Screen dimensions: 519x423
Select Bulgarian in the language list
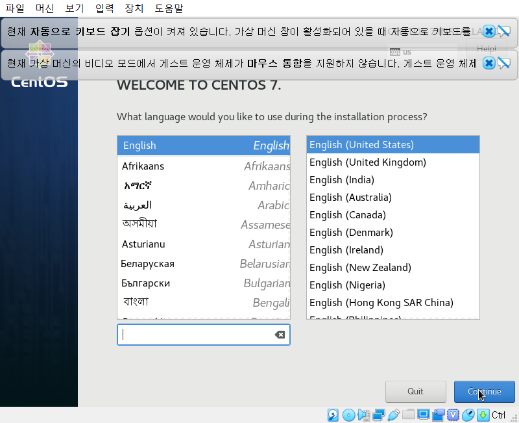point(204,283)
